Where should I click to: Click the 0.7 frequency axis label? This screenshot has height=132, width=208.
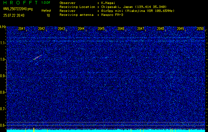tap(3, 109)
